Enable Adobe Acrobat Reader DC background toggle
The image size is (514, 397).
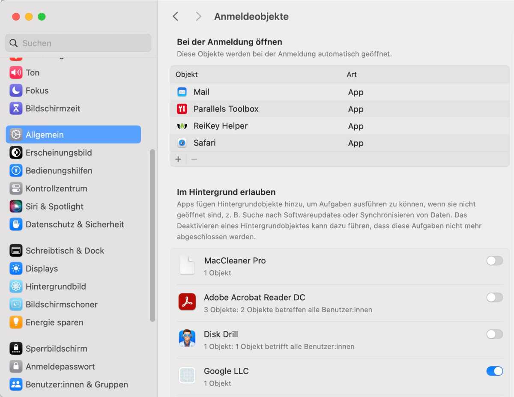coord(495,297)
